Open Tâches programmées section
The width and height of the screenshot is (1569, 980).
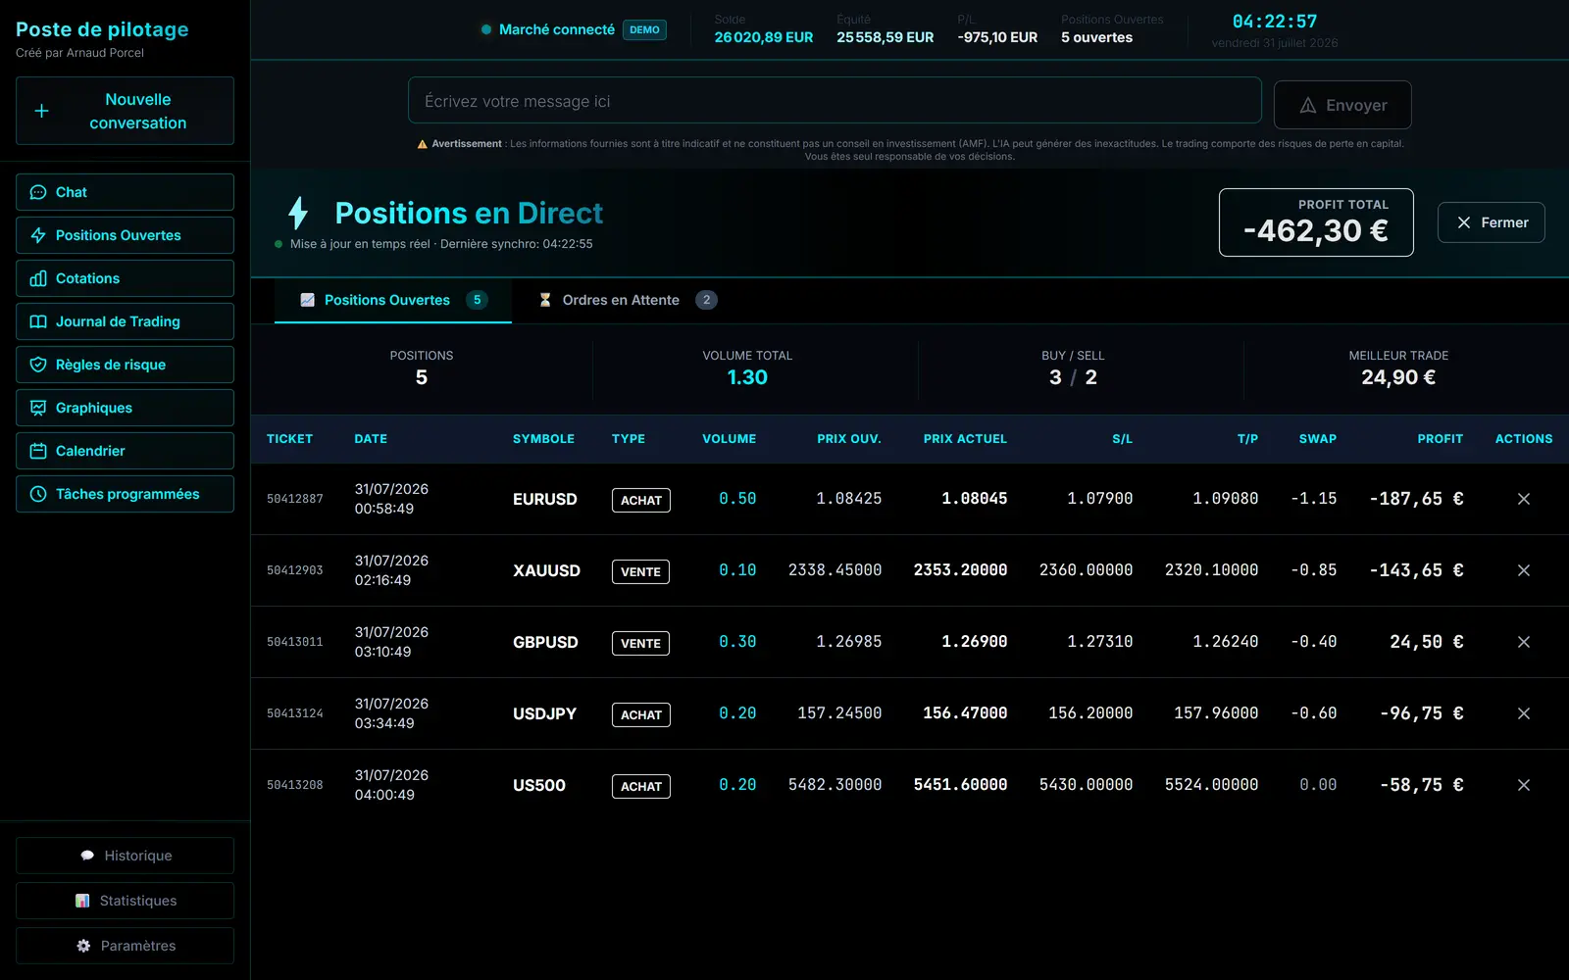(125, 494)
